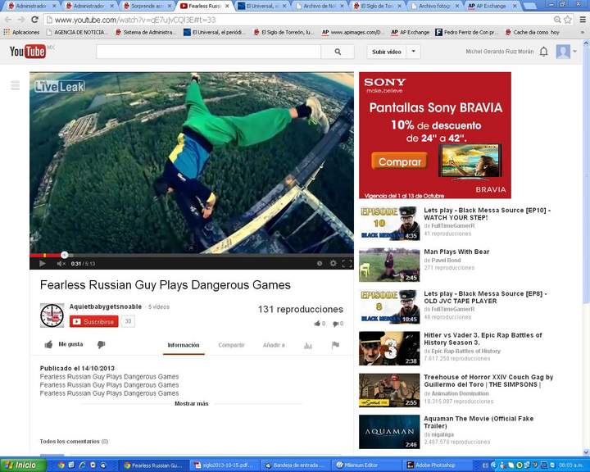Click the YouTube search magnifier button
Image resolution: width=590 pixels, height=472 pixels.
pos(338,52)
